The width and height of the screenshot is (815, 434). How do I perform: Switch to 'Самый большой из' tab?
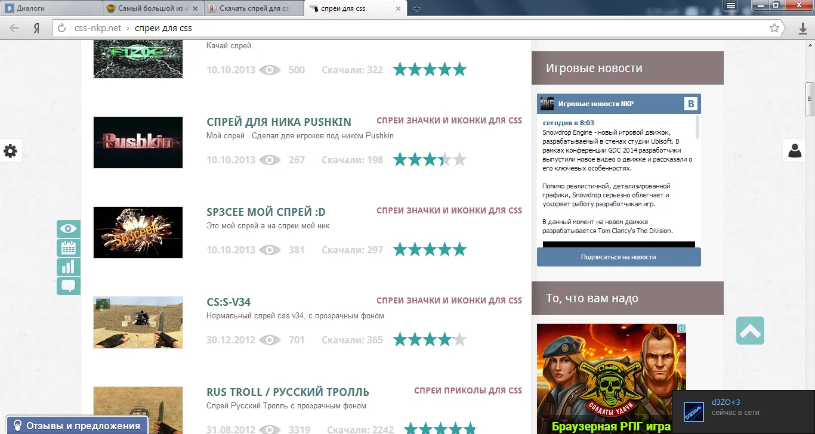tap(153, 8)
